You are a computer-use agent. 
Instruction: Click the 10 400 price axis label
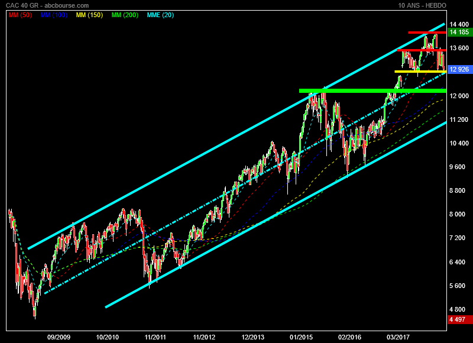[459, 143]
